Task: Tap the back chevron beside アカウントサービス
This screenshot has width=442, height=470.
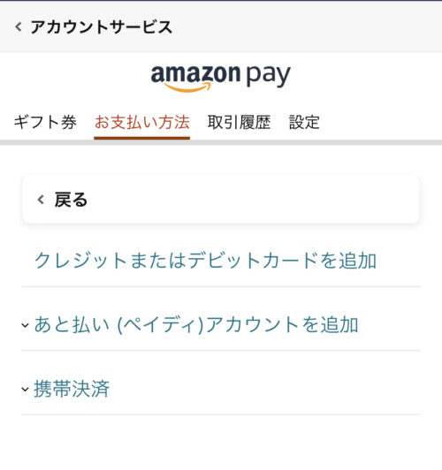Action: (19, 27)
